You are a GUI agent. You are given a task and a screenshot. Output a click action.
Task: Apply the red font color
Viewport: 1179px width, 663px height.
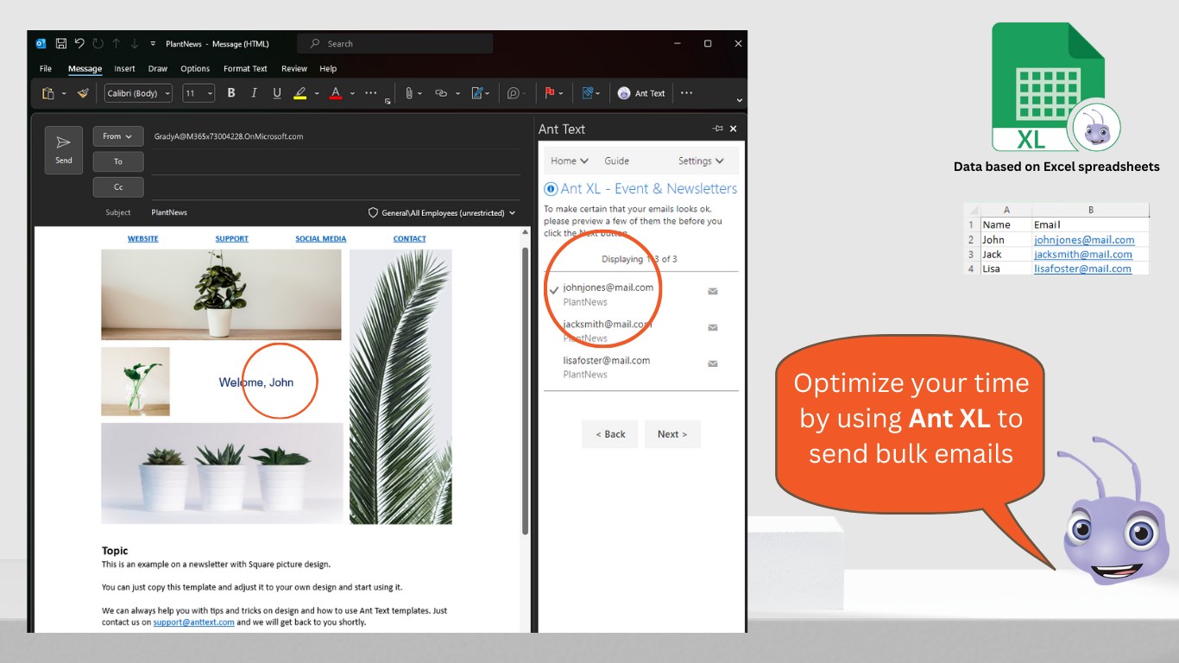pos(337,93)
